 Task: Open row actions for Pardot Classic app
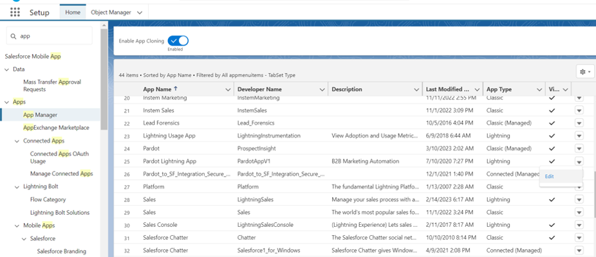tap(579, 148)
